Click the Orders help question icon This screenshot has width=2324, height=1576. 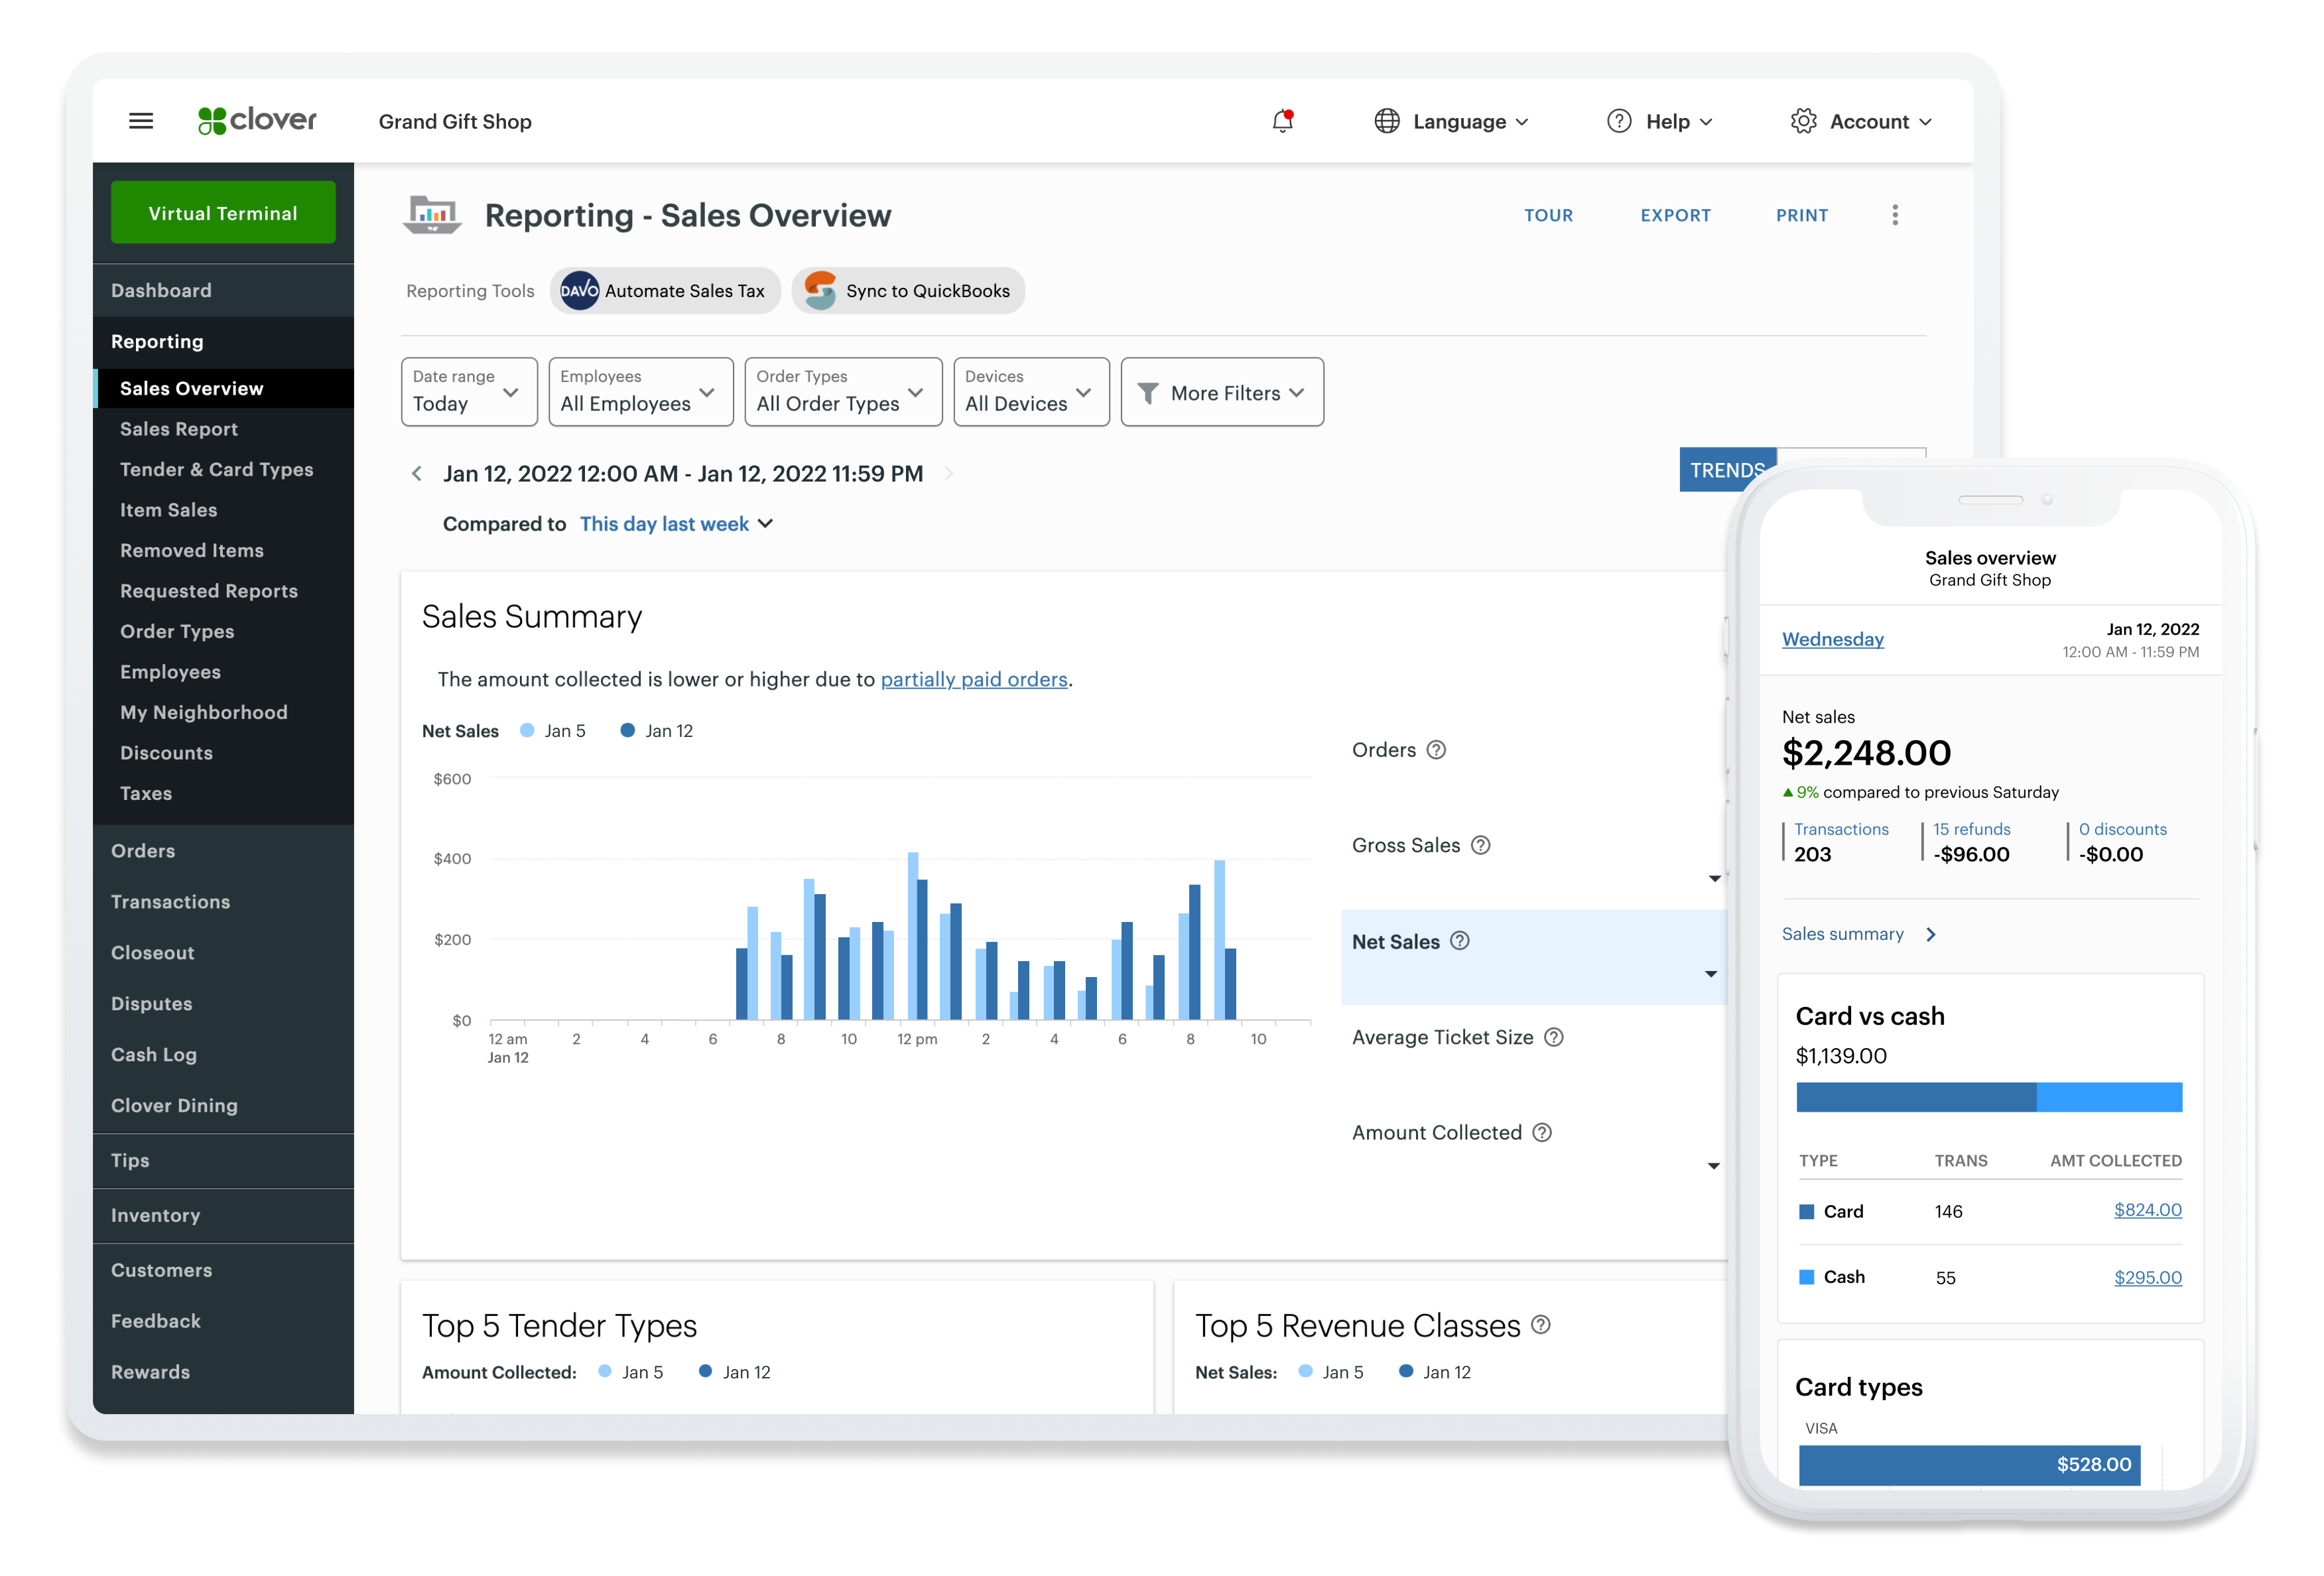(x=1436, y=750)
